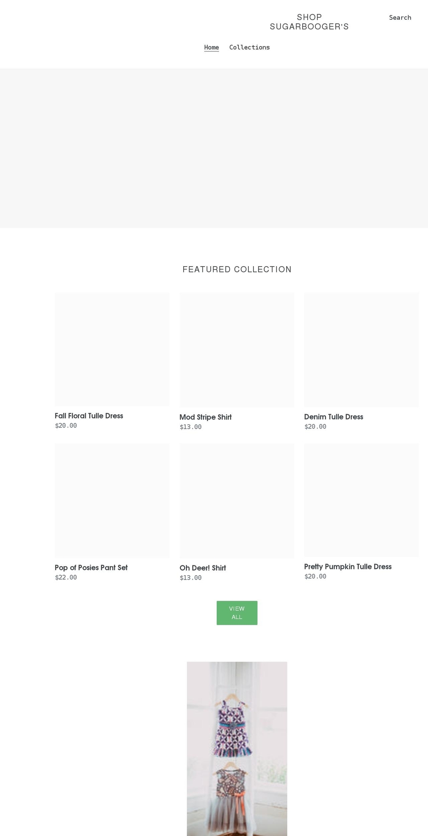This screenshot has height=836, width=428.
Task: Click the hanging dresses photo
Action: [x=237, y=749]
